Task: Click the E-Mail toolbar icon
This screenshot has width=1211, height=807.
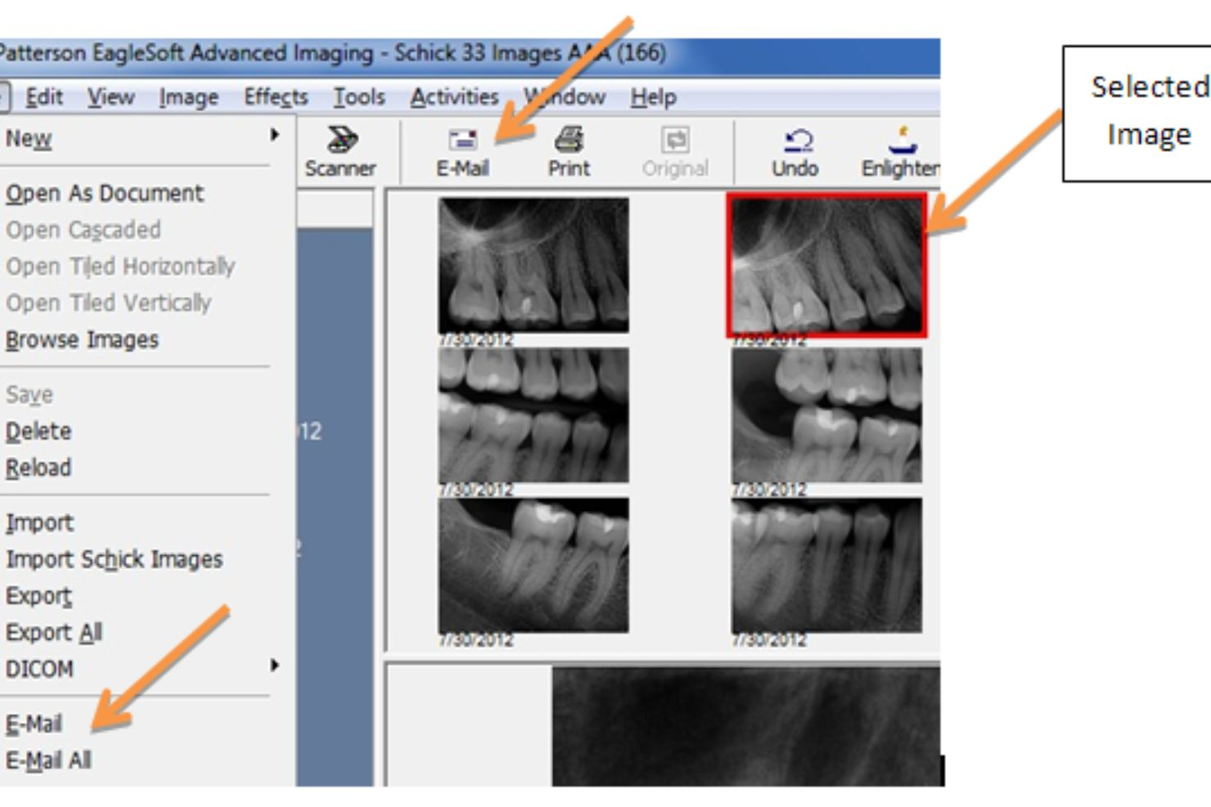Action: pos(462,152)
